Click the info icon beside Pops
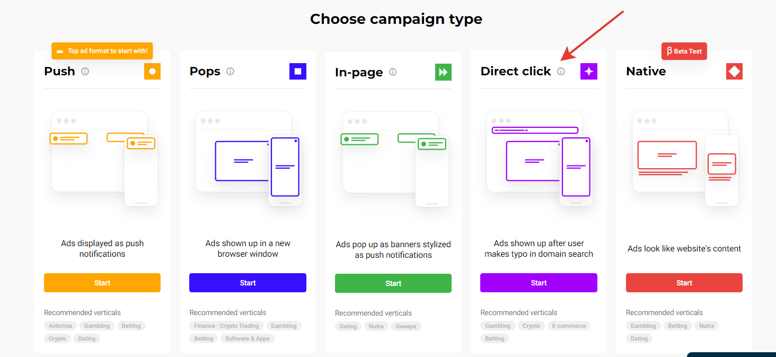Screen dimensions: 776x357 coord(230,71)
